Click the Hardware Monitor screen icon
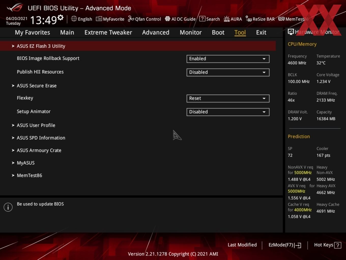Viewport: 346px width, 260px height. 291,32
